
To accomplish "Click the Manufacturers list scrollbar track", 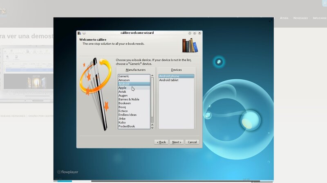I will [152, 100].
